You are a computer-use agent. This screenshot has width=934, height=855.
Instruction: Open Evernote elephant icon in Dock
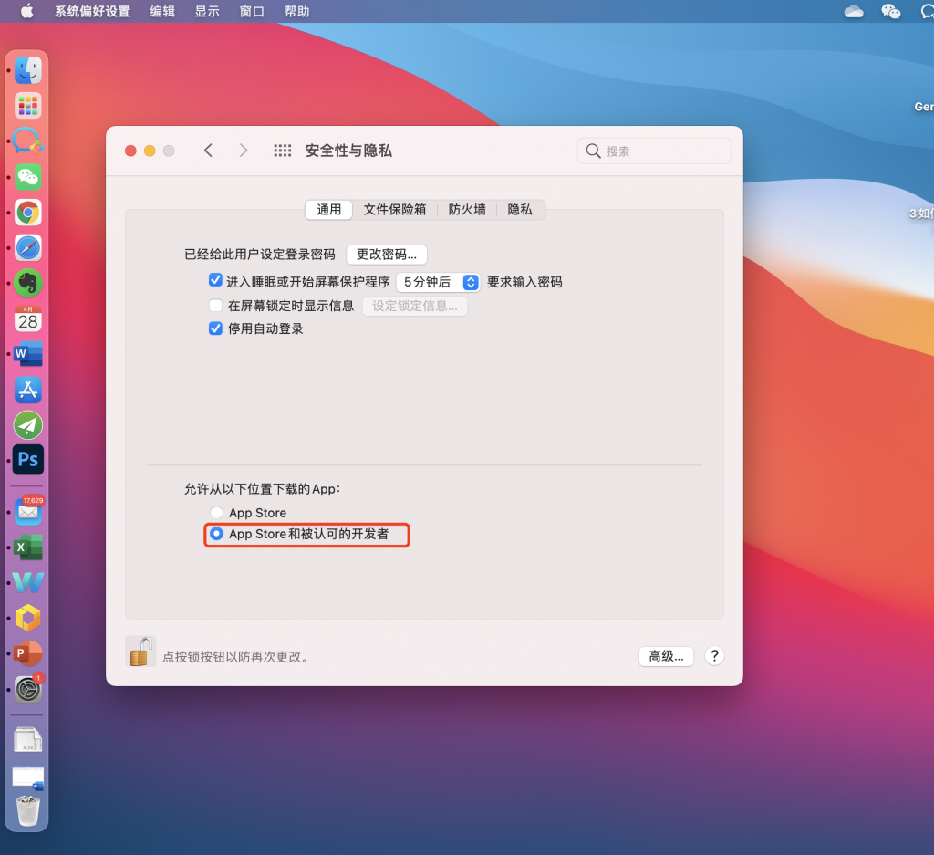pyautogui.click(x=28, y=283)
